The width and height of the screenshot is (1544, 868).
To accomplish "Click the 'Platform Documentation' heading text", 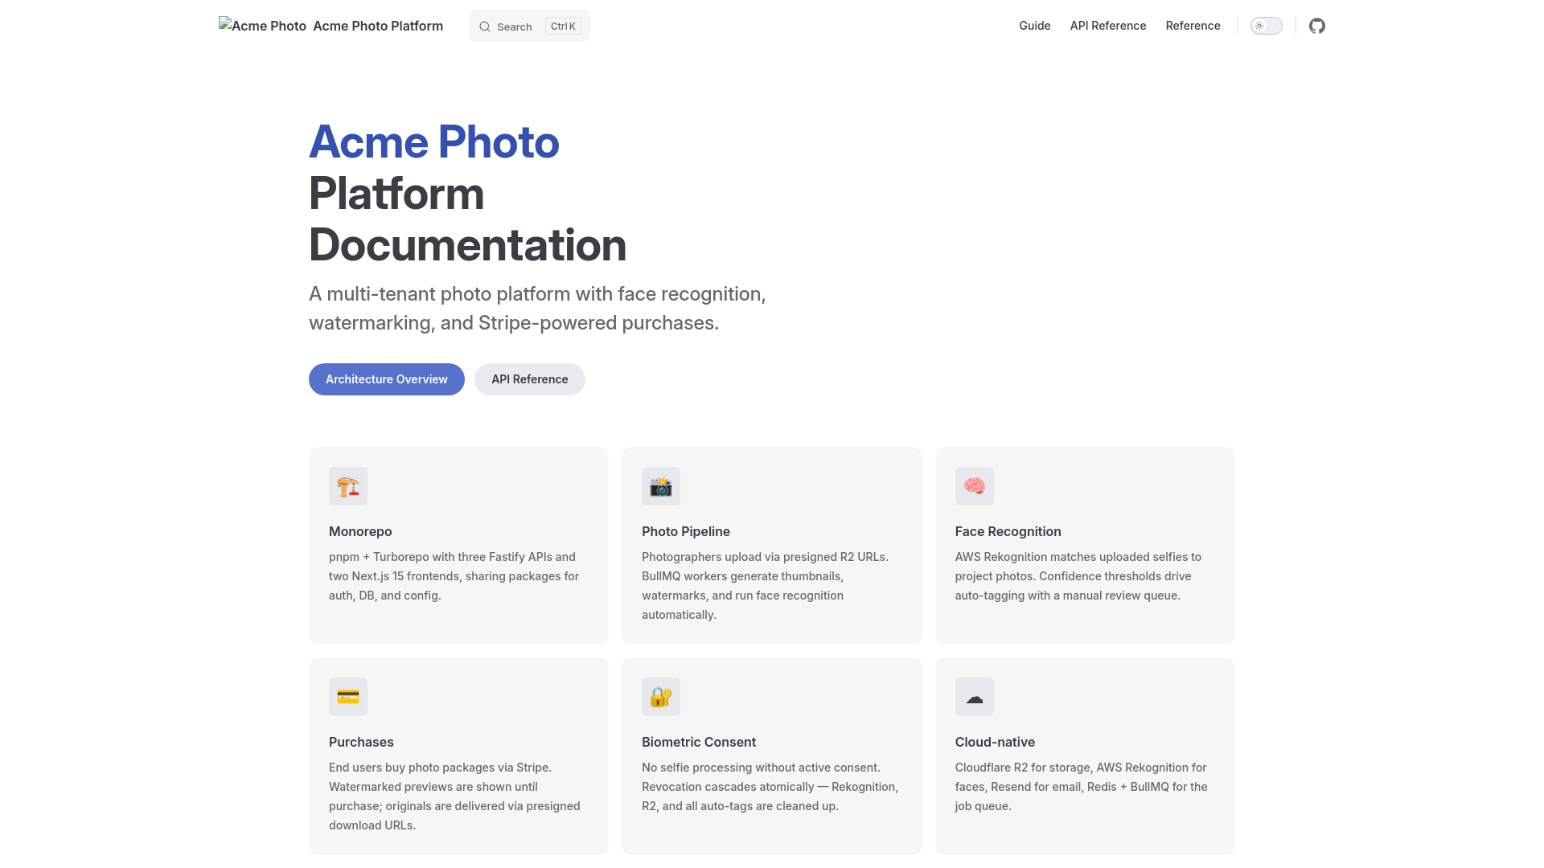I will [x=467, y=219].
